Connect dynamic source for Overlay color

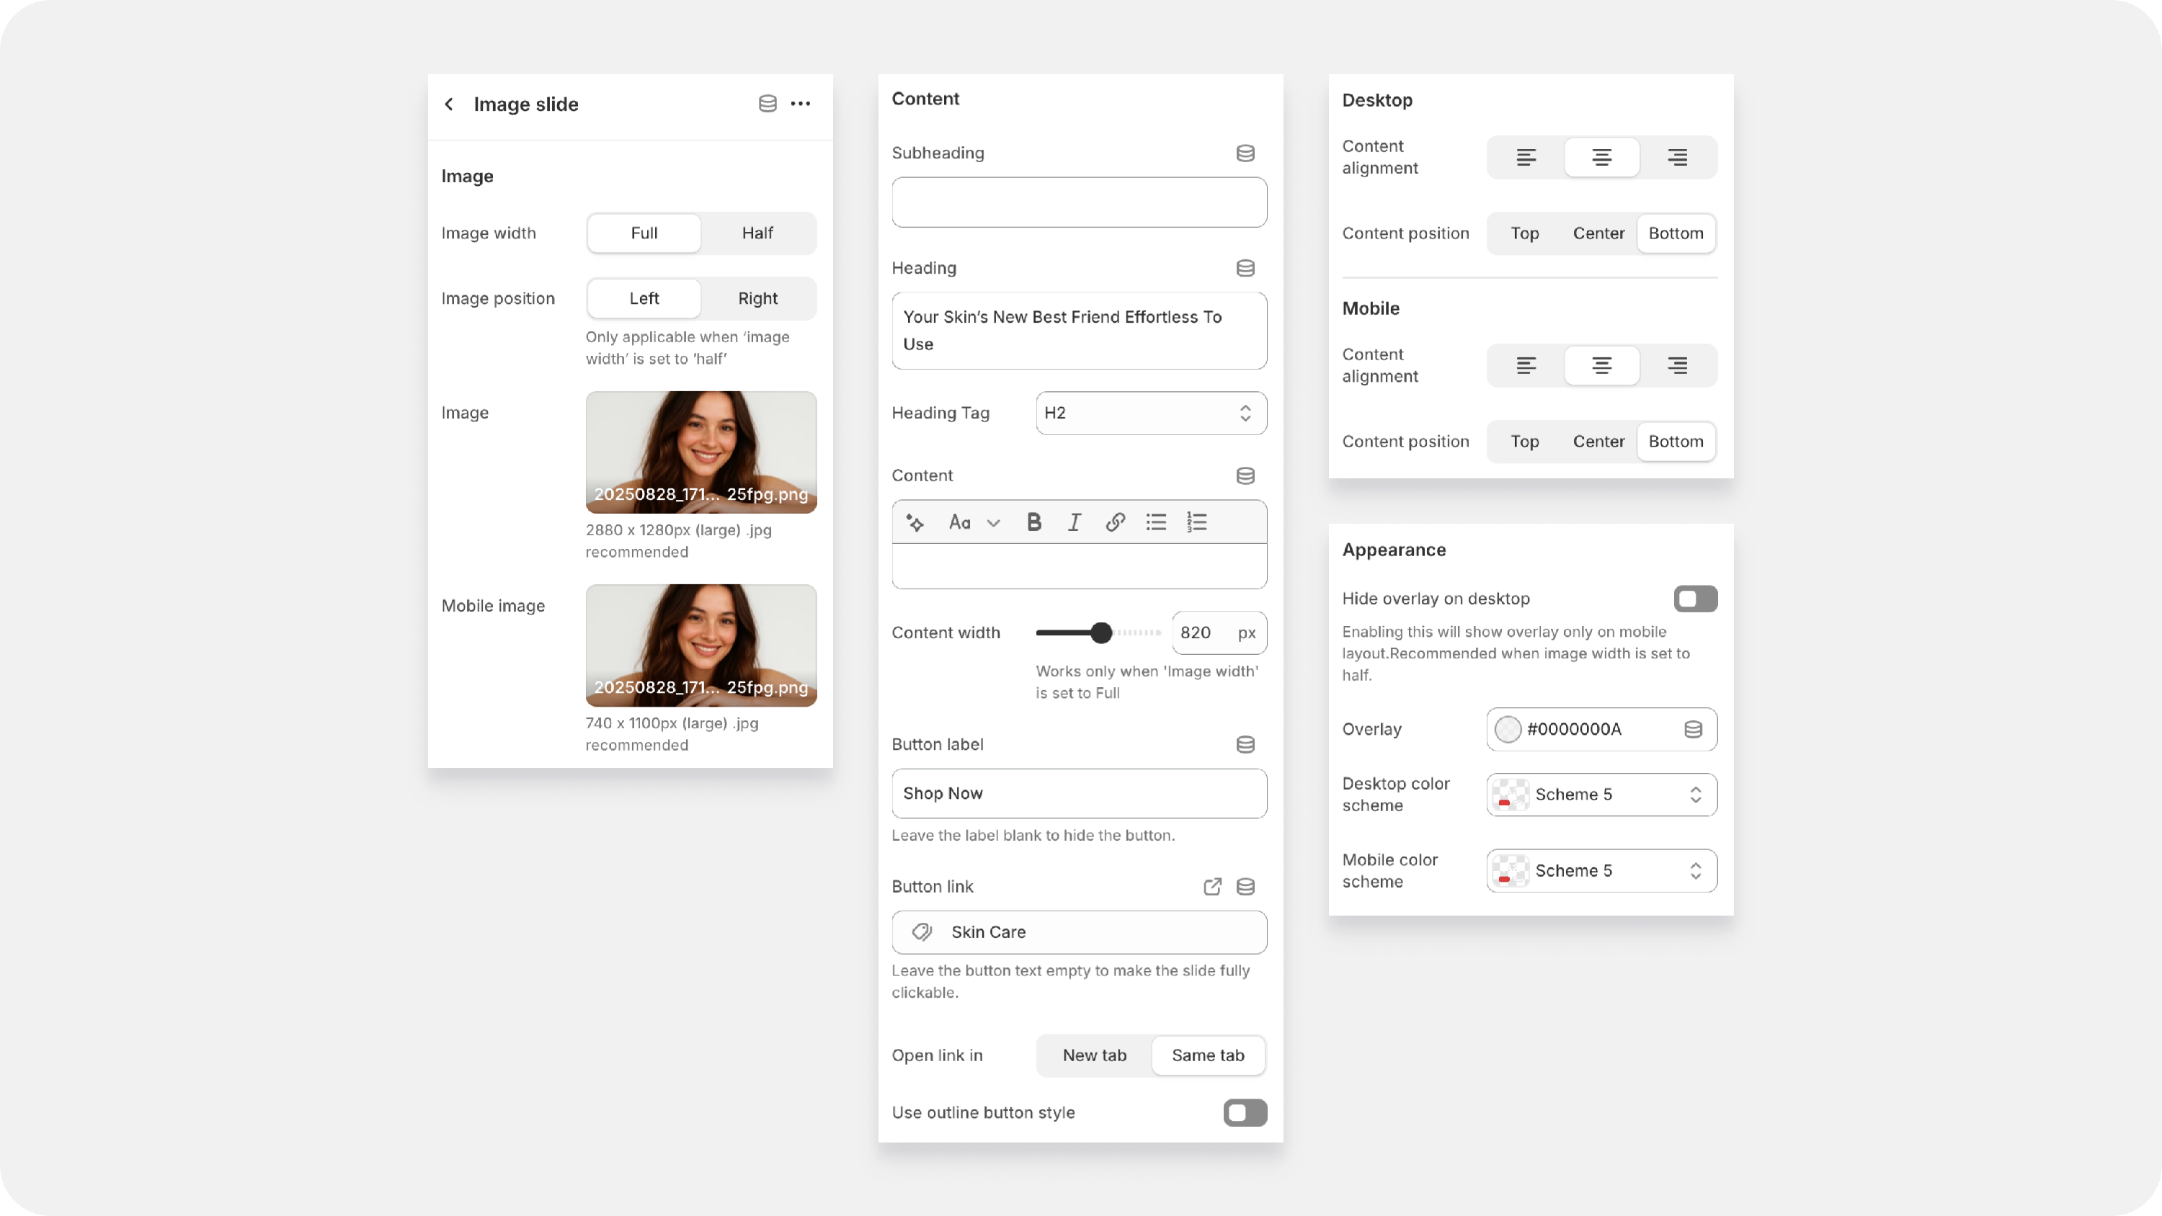click(x=1694, y=729)
